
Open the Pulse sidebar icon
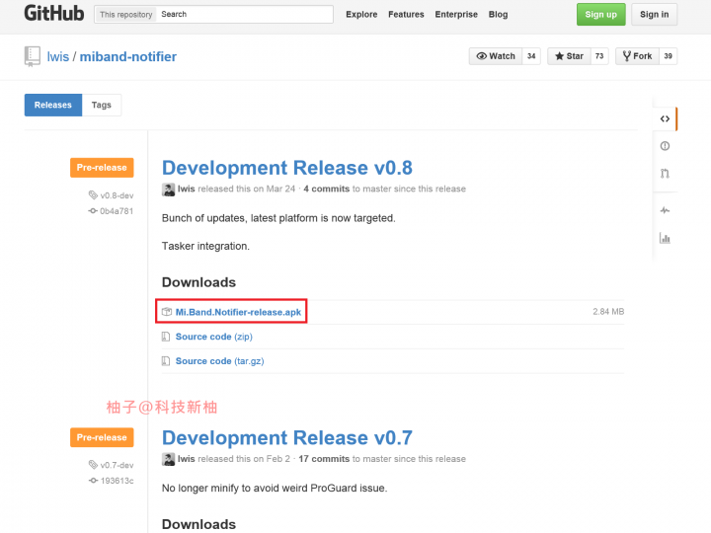[x=665, y=210]
